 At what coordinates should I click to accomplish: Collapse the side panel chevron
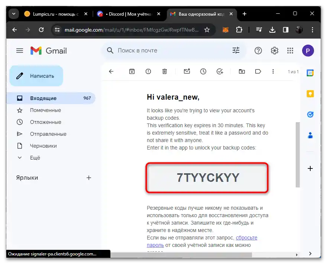tap(310, 254)
